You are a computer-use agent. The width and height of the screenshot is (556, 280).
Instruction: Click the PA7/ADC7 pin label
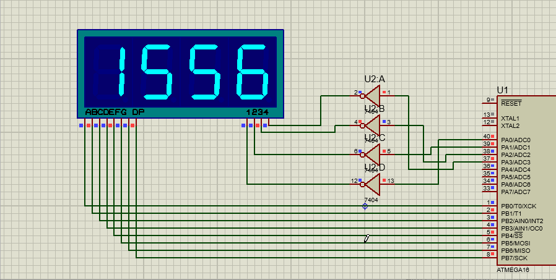point(516,192)
